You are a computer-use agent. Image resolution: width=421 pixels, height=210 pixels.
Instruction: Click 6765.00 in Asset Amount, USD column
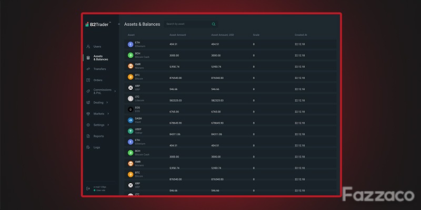click(x=216, y=112)
